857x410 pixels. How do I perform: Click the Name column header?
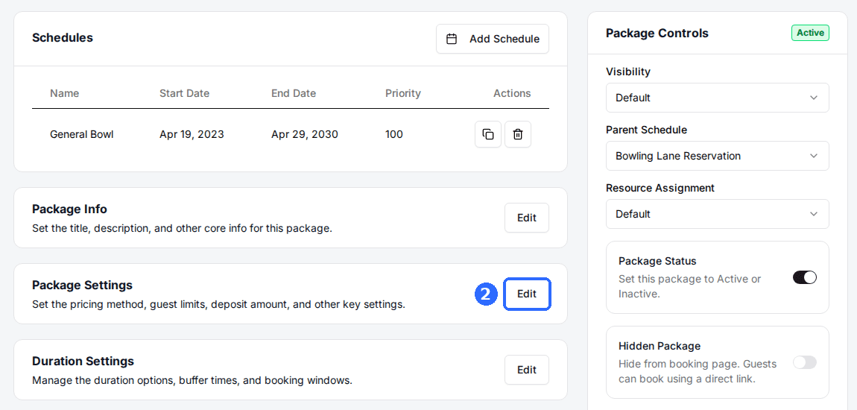click(65, 93)
